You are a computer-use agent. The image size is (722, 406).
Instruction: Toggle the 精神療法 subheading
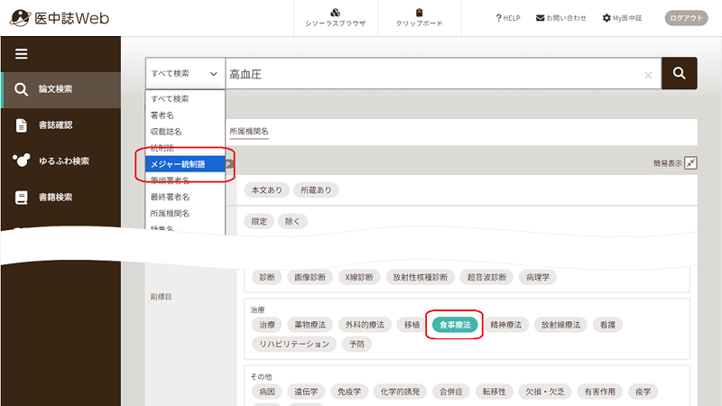tap(505, 325)
